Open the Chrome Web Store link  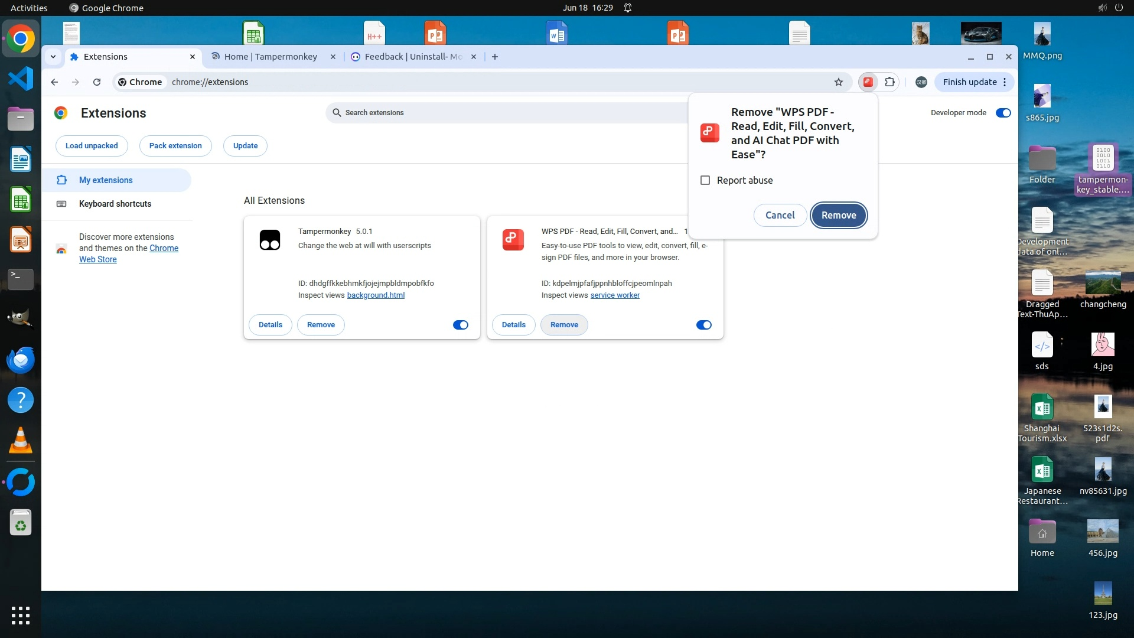coord(164,248)
